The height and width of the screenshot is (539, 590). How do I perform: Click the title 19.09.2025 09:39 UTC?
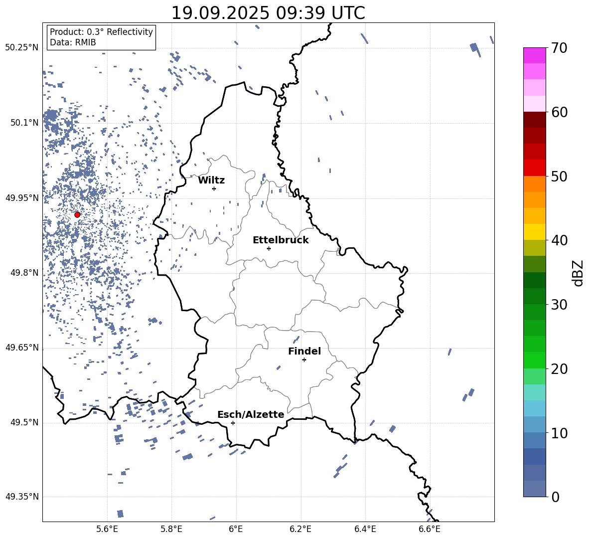(268, 13)
